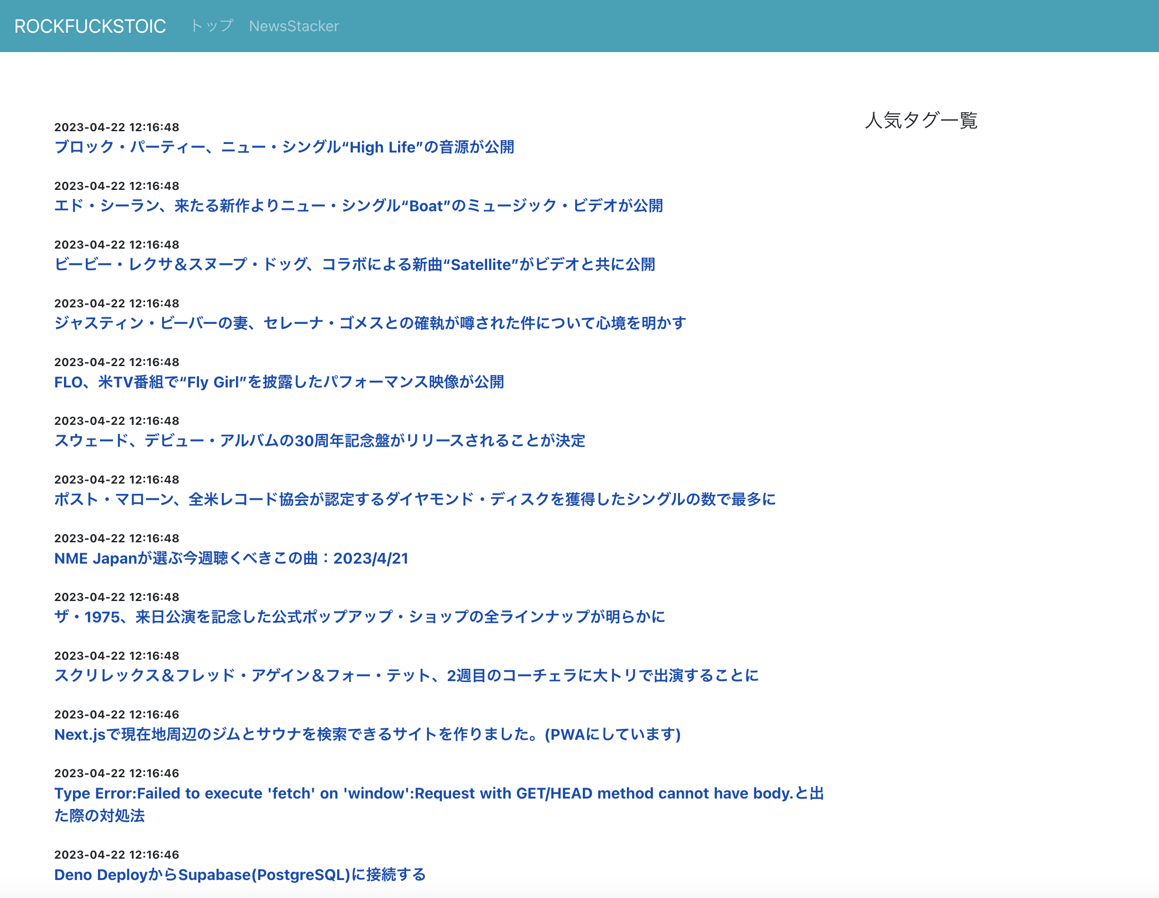Open the トップ nav item
Image resolution: width=1159 pixels, height=898 pixels.
tap(212, 26)
